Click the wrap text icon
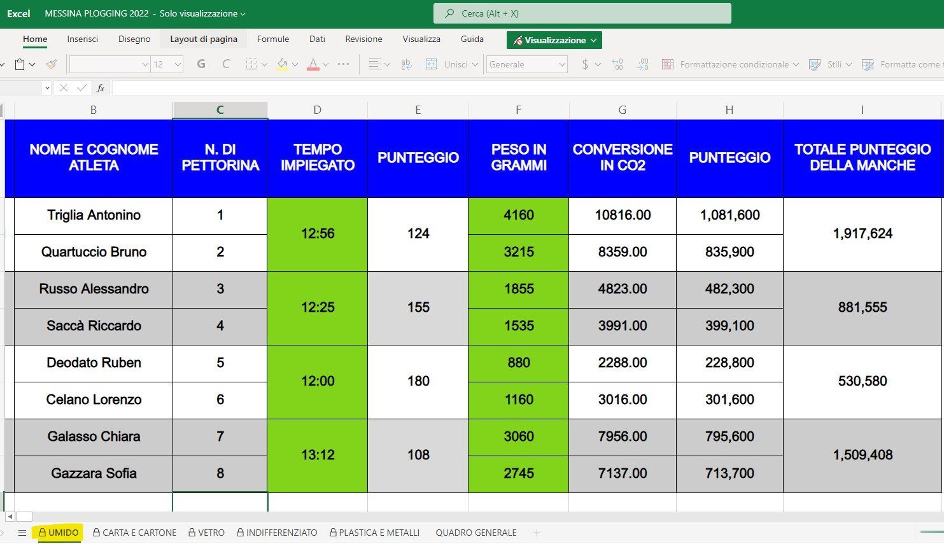The image size is (944, 544). tap(406, 64)
